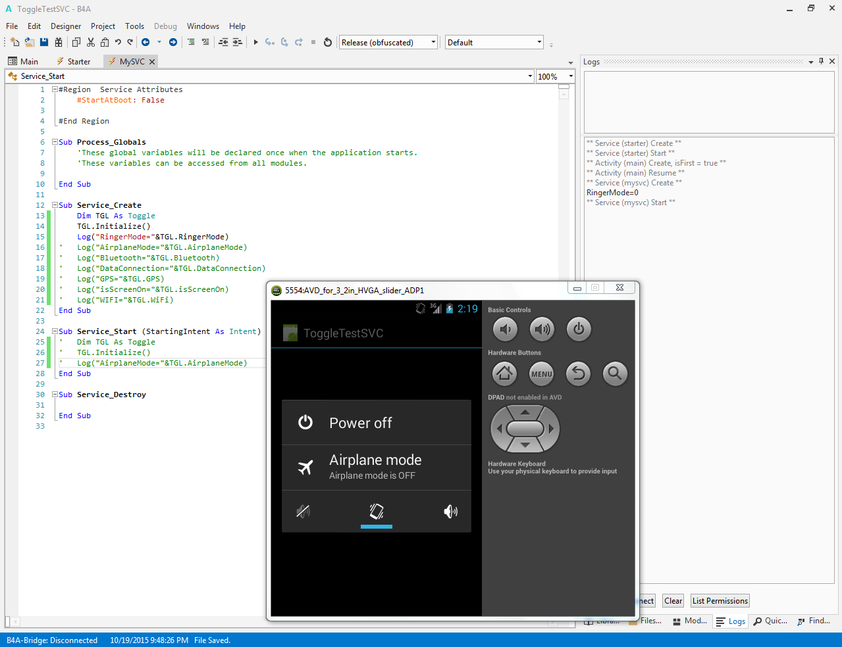This screenshot has width=842, height=647.
Task: Enable sound-on ringer mode icon
Action: [450, 512]
